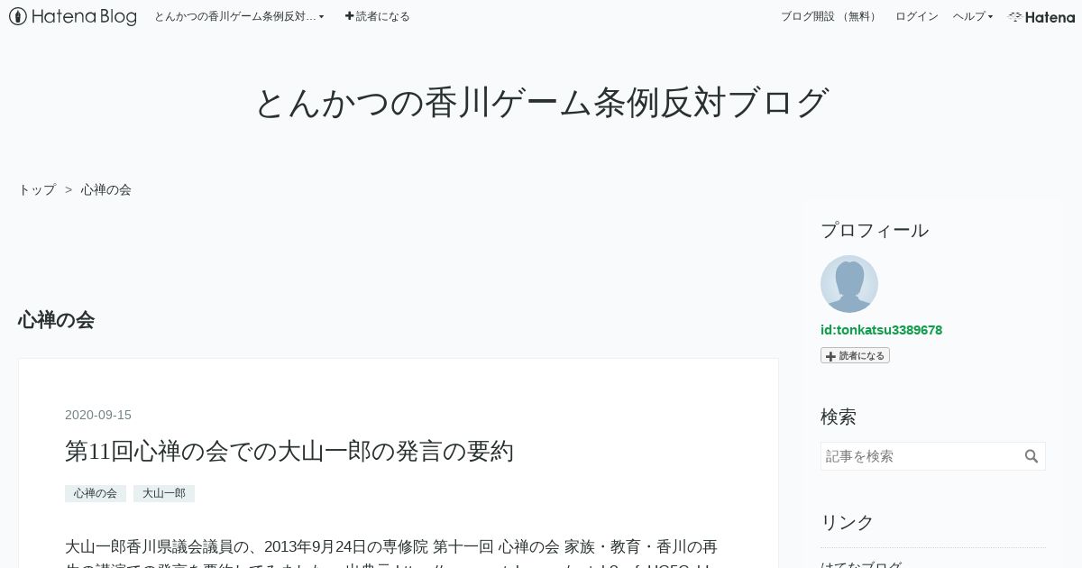Click the header plus 読者になる button

point(377,16)
